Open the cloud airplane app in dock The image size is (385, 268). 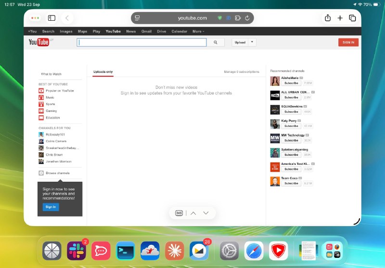coord(150,251)
